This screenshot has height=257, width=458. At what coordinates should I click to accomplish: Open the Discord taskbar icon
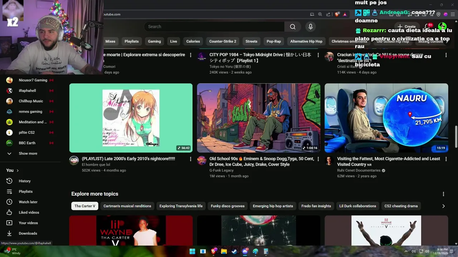point(245,251)
